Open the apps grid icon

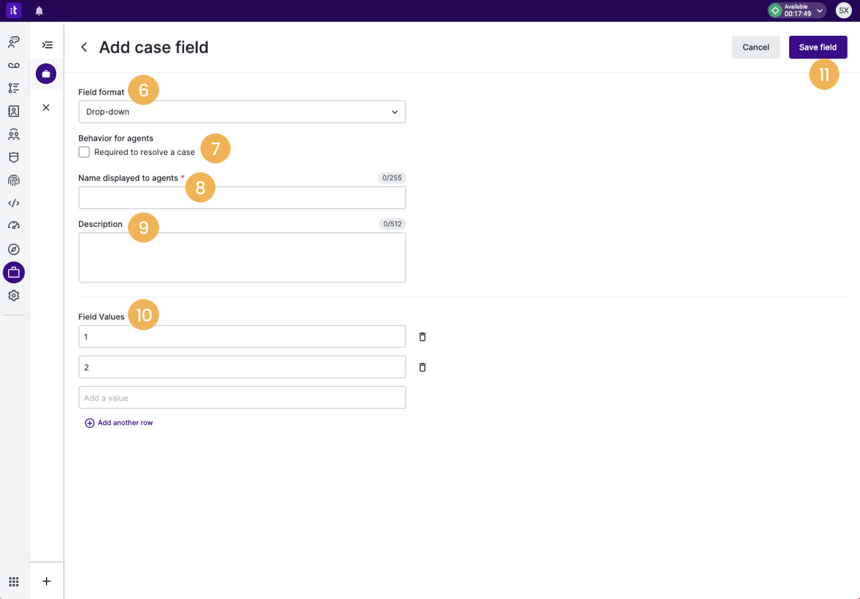point(14,582)
